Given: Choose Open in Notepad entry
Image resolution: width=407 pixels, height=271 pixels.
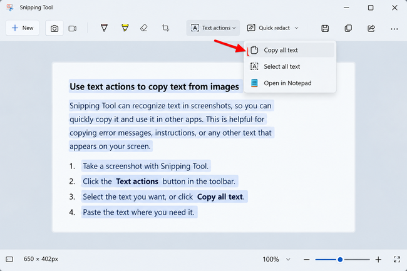Looking at the screenshot, I should click(x=290, y=83).
